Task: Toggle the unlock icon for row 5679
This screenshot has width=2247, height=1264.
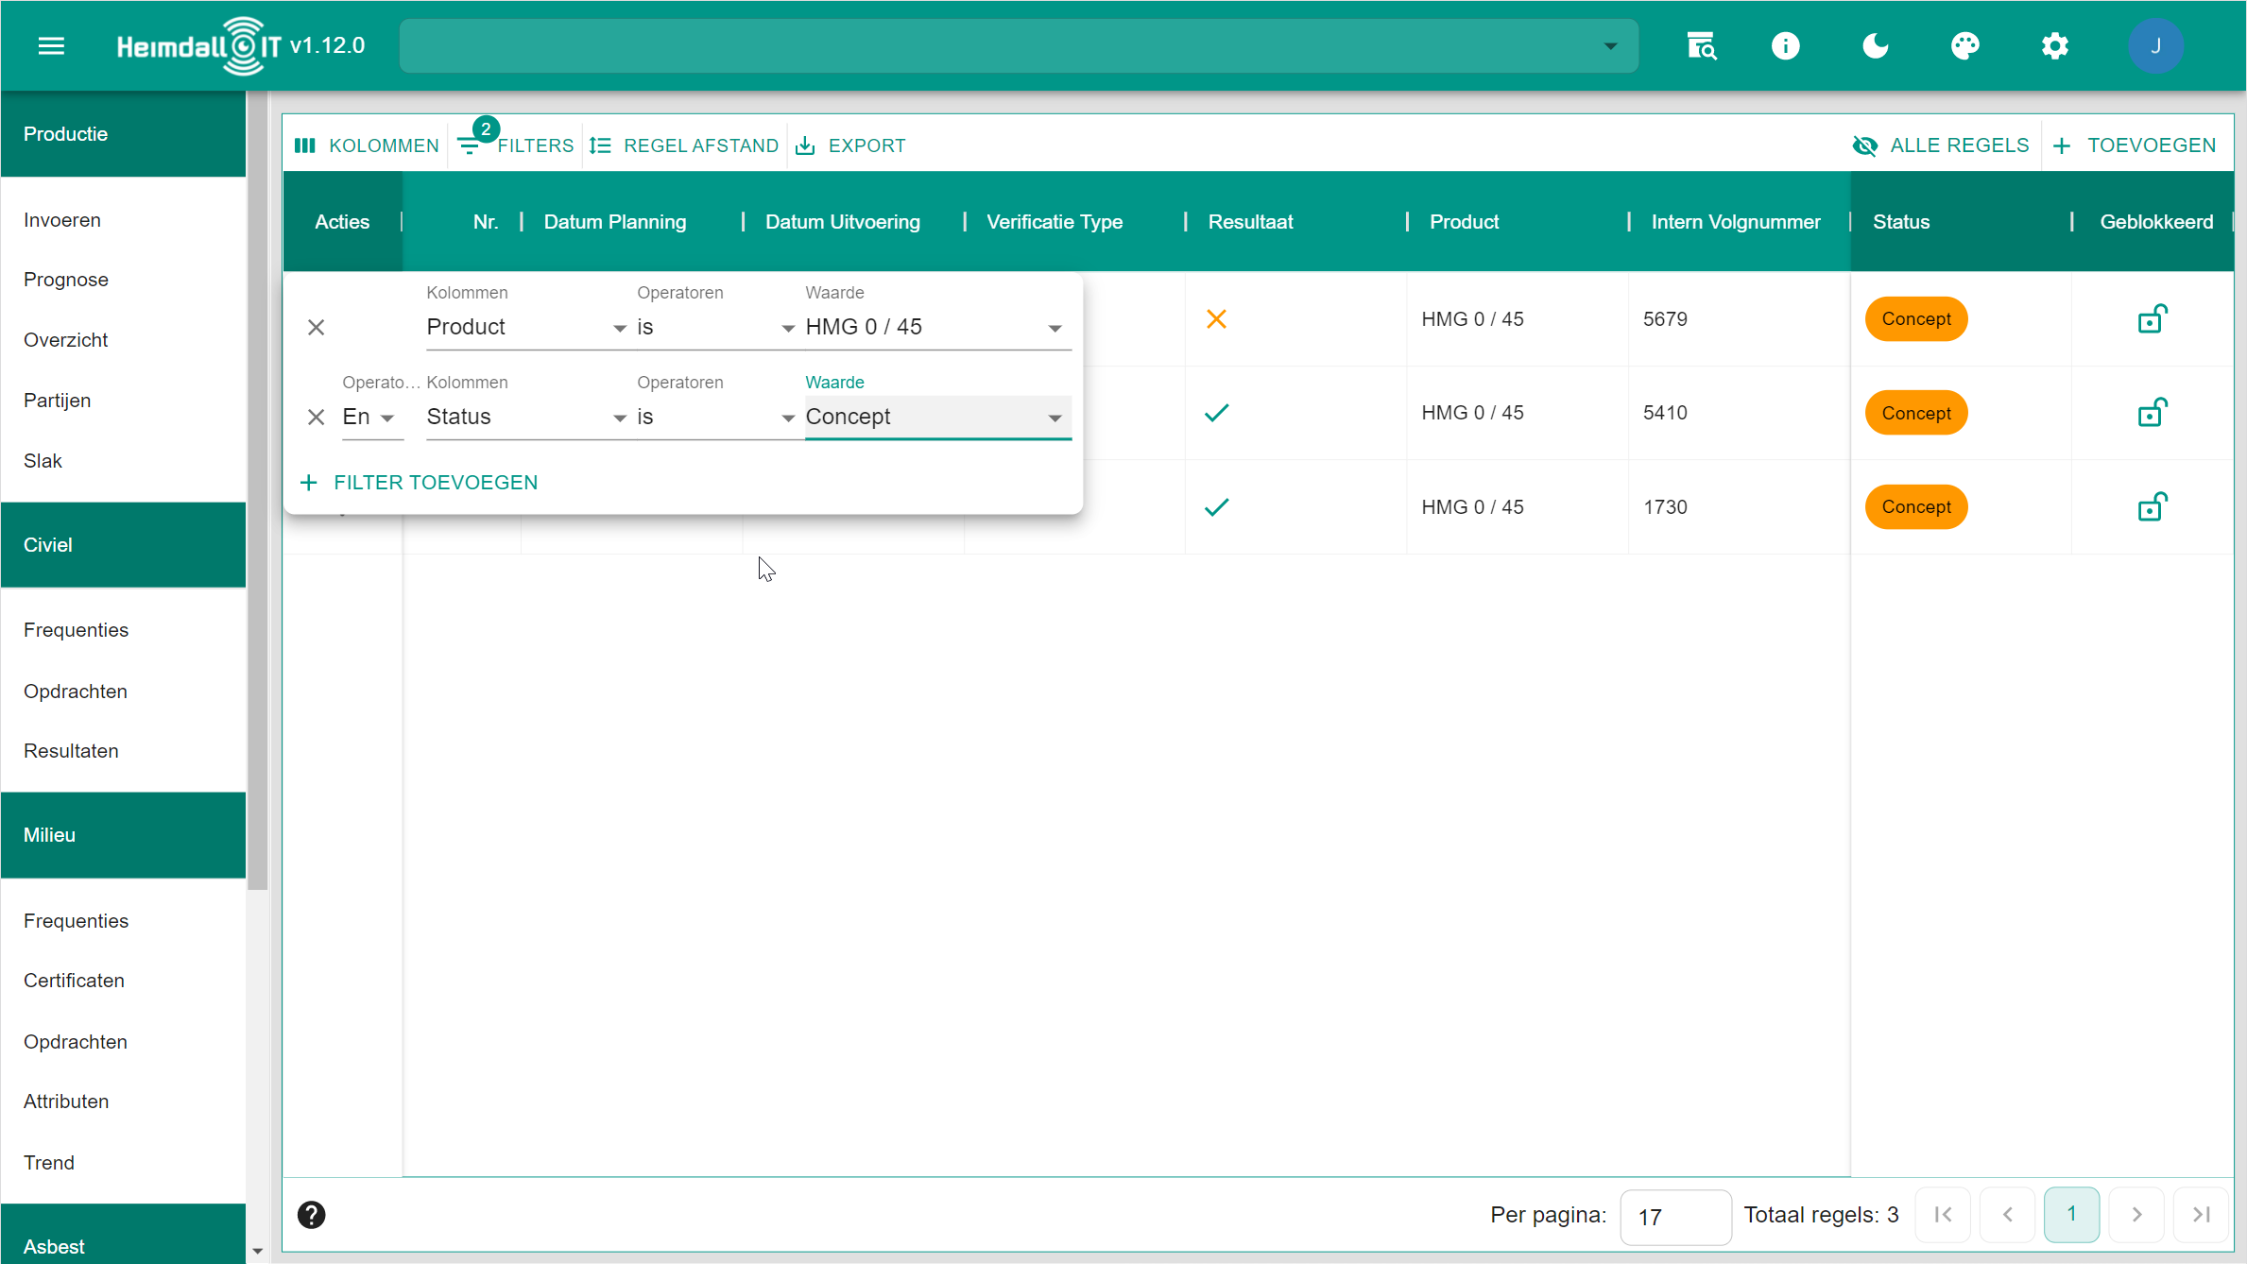Action: (2152, 319)
